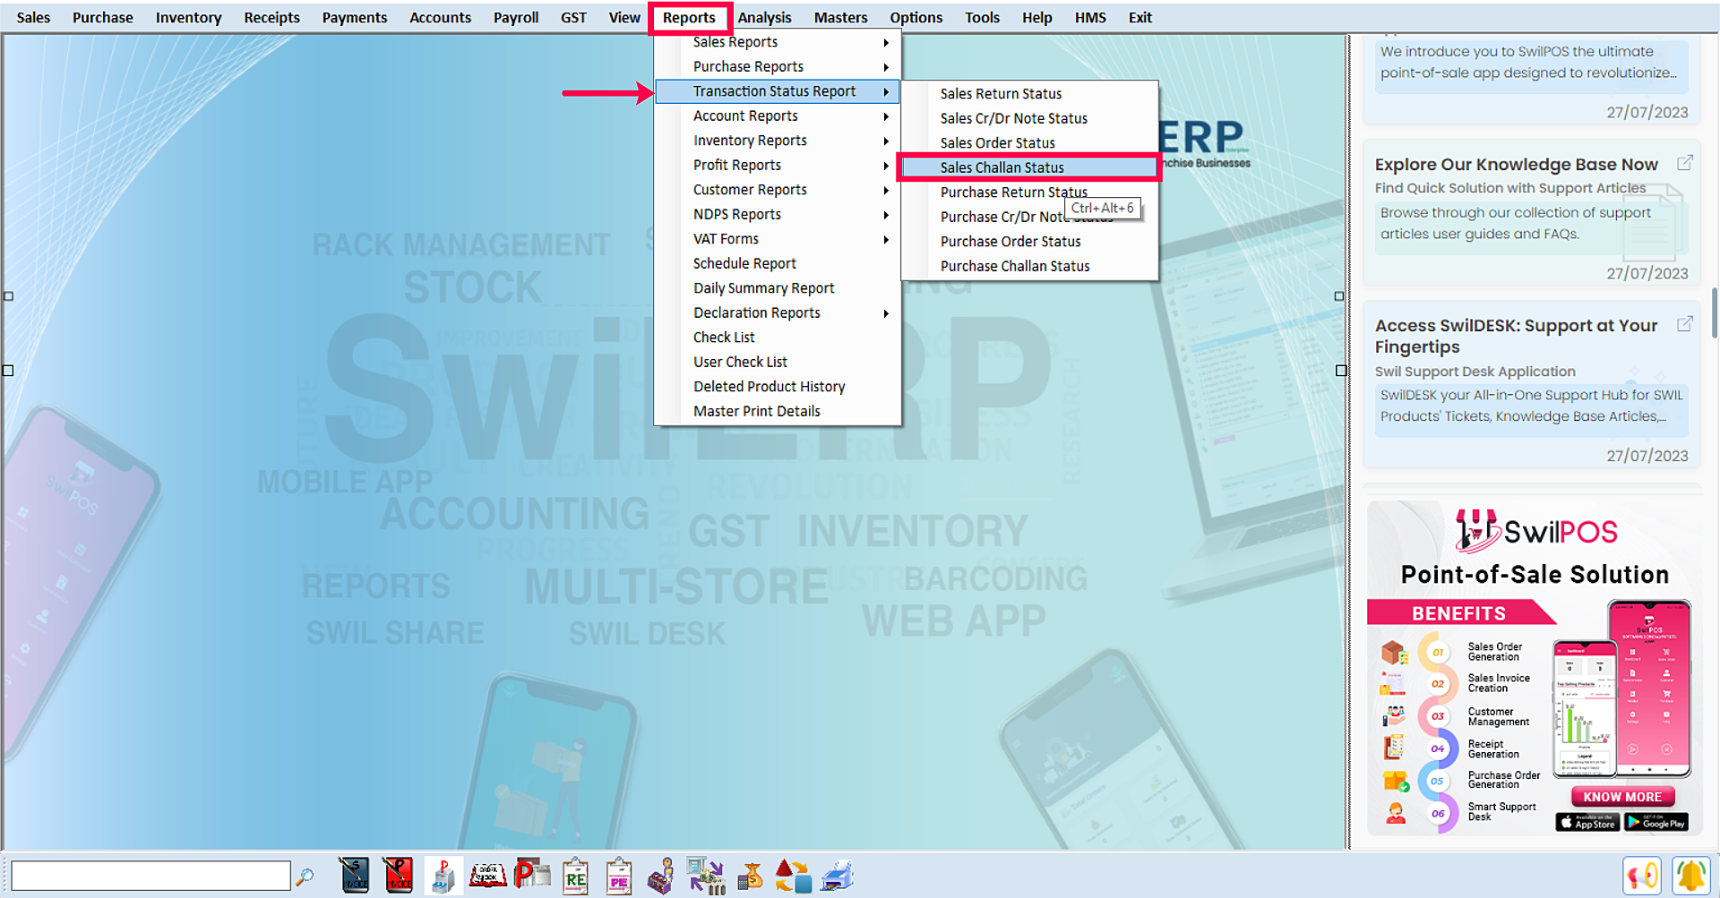Image resolution: width=1720 pixels, height=898 pixels.
Task: Click the purchase file cabinet toolbar icon
Action: (443, 876)
